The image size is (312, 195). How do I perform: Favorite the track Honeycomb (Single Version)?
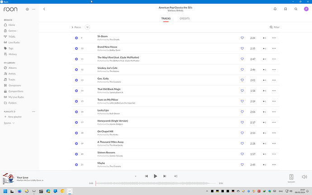point(242,122)
